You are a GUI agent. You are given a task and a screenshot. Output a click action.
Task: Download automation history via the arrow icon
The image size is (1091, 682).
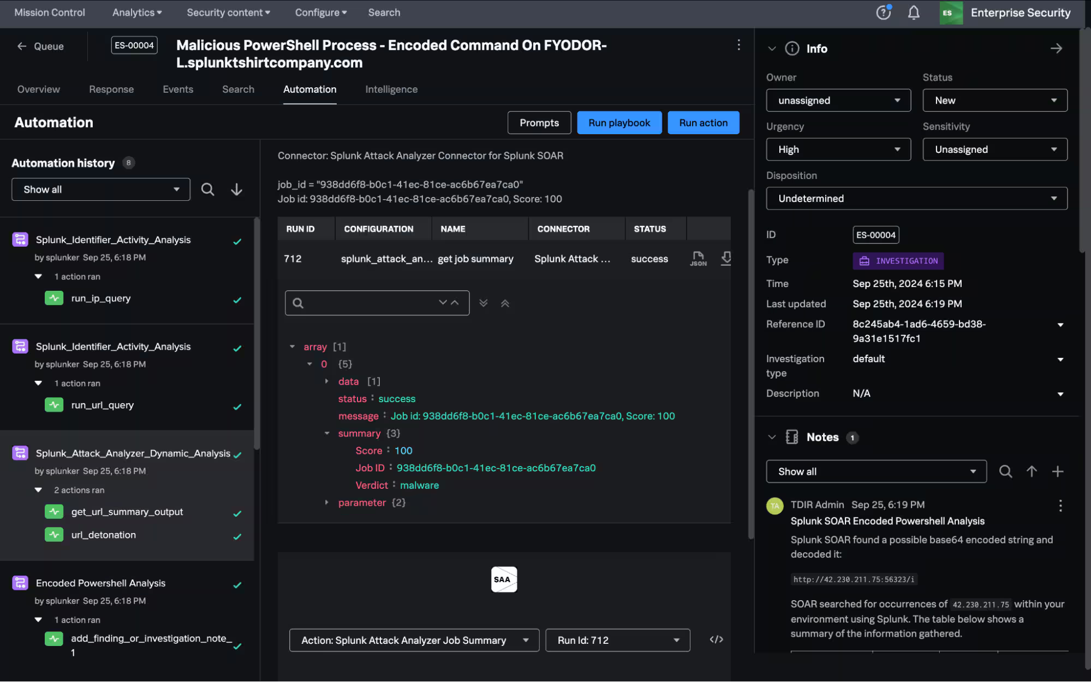tap(236, 189)
